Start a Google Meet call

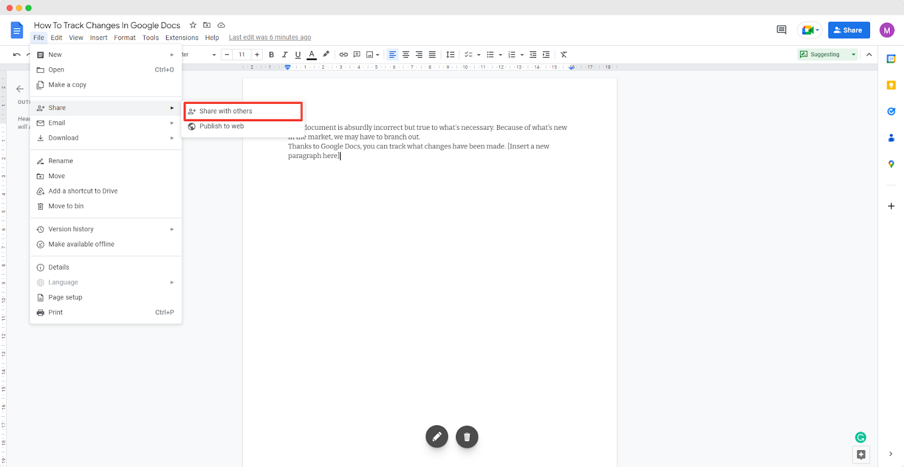tap(810, 30)
